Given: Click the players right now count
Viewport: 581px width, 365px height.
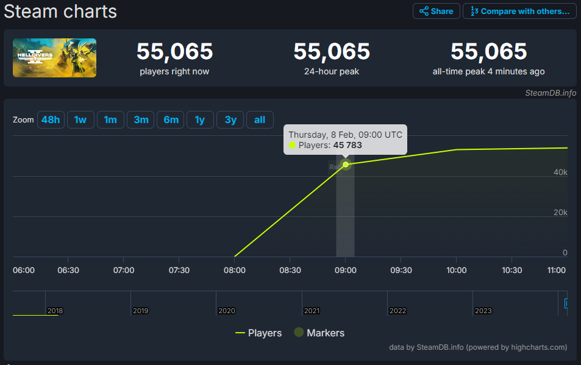Looking at the screenshot, I should pyautogui.click(x=175, y=51).
